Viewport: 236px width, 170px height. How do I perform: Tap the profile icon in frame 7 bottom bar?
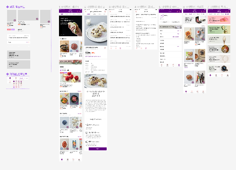(x=228, y=75)
